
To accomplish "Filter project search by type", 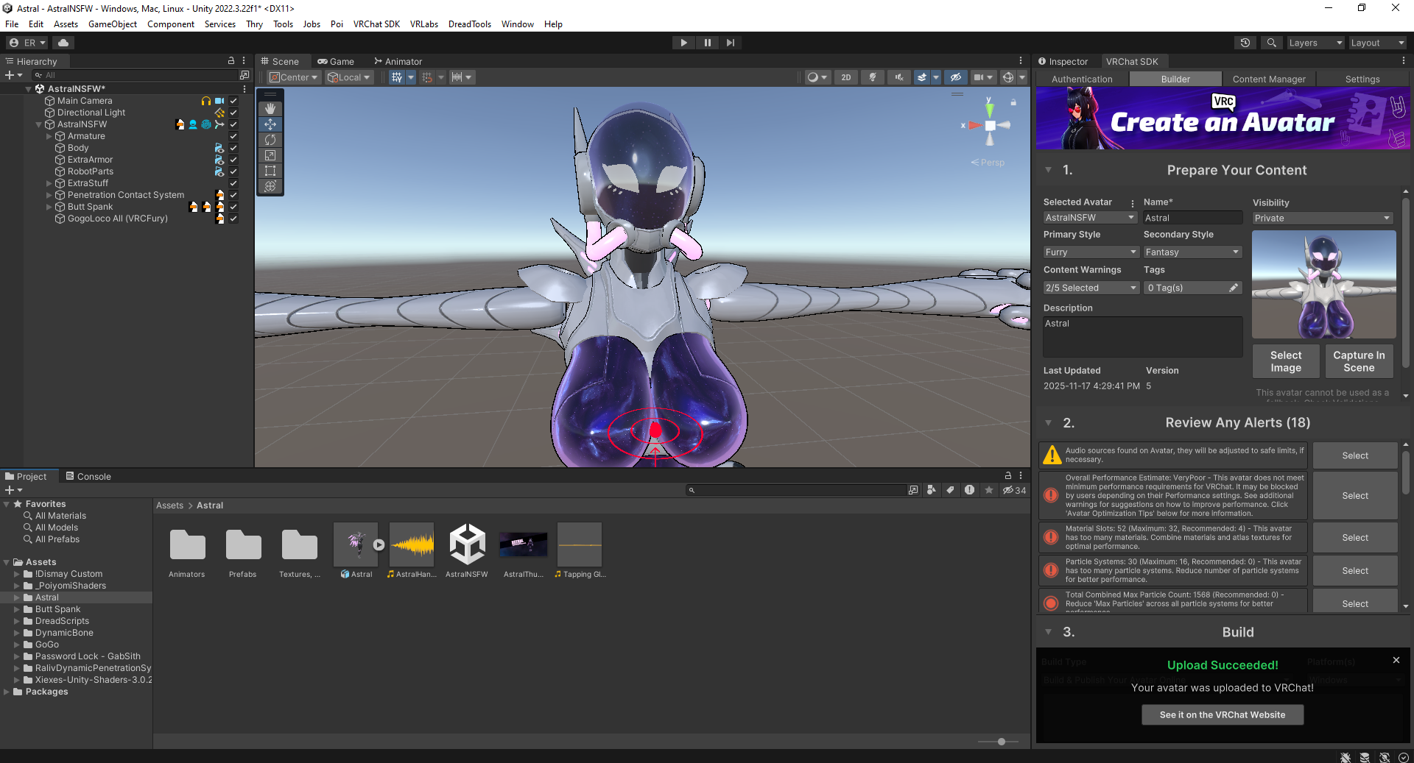I will tap(932, 490).
